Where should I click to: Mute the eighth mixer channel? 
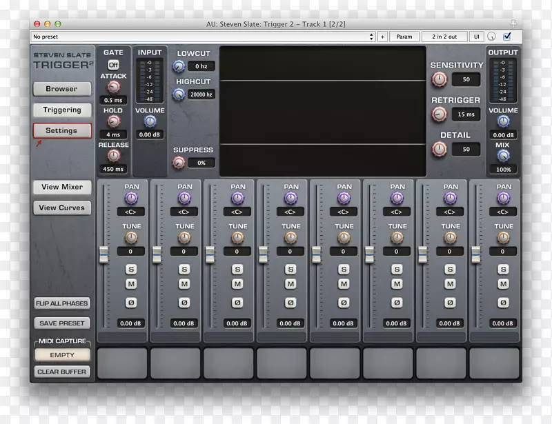504,284
